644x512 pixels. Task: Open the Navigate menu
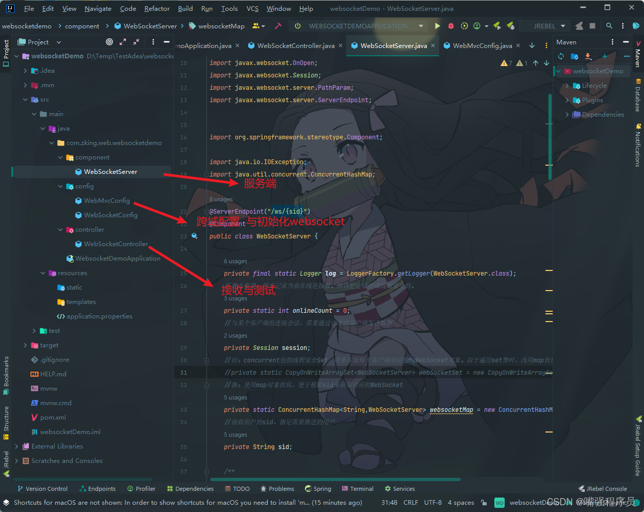pos(98,8)
